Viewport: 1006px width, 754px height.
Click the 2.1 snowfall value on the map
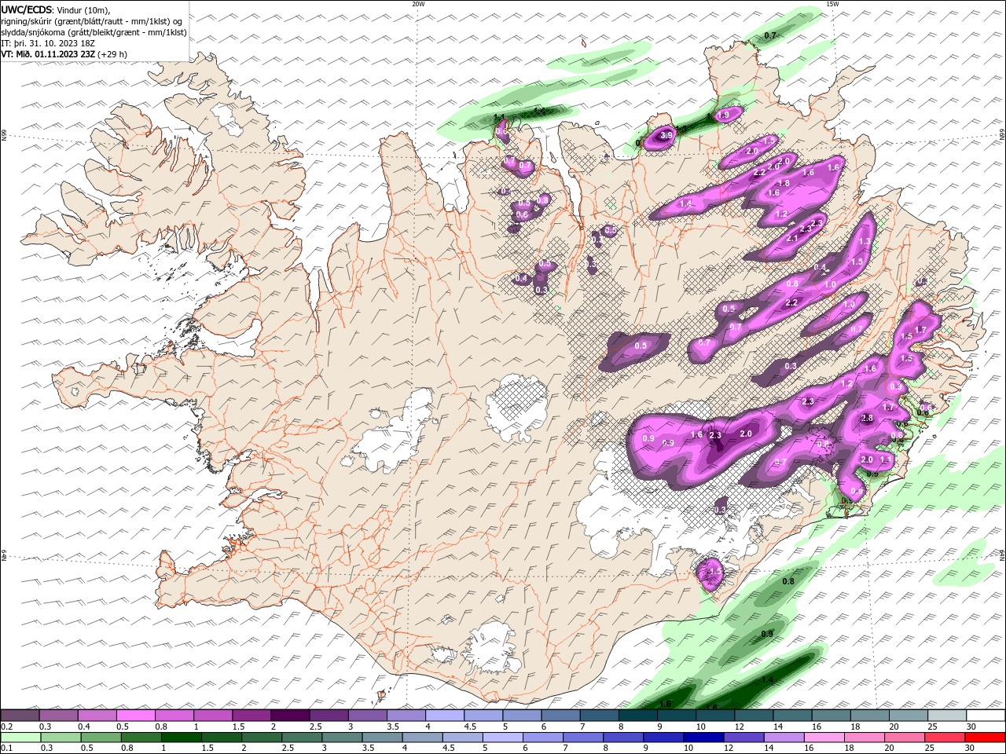click(792, 238)
